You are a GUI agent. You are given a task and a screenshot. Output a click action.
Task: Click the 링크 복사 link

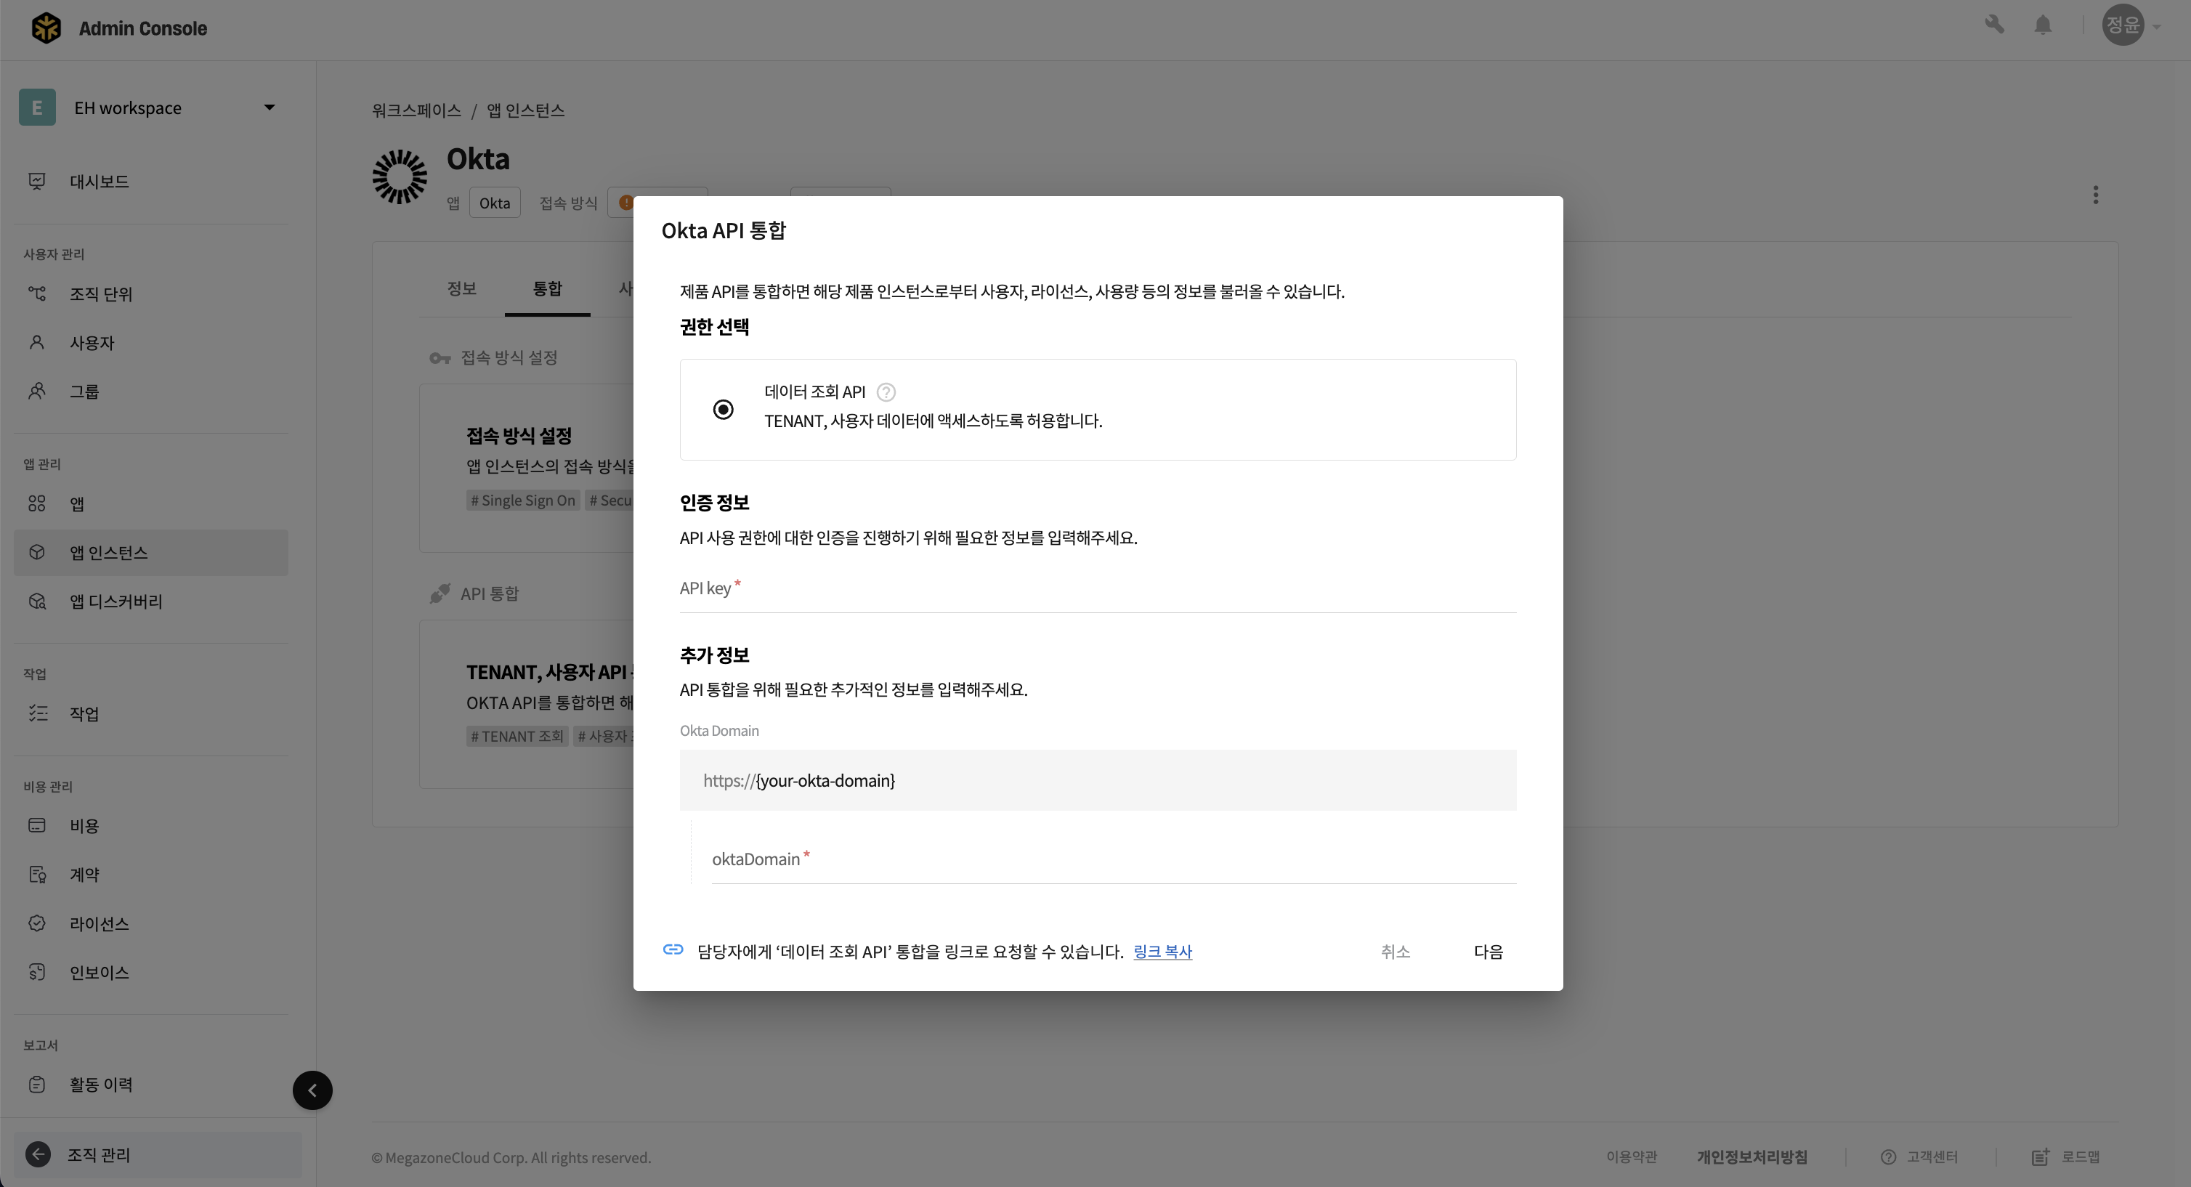(x=1162, y=952)
